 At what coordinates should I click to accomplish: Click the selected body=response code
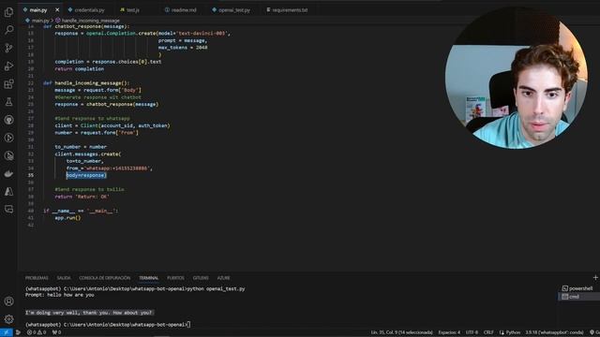(86, 175)
